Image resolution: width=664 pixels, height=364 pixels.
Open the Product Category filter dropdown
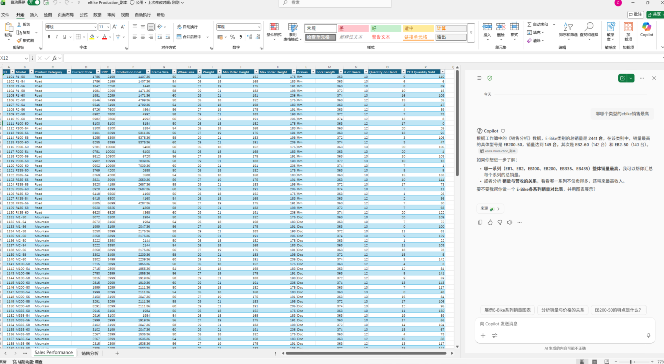click(x=69, y=72)
